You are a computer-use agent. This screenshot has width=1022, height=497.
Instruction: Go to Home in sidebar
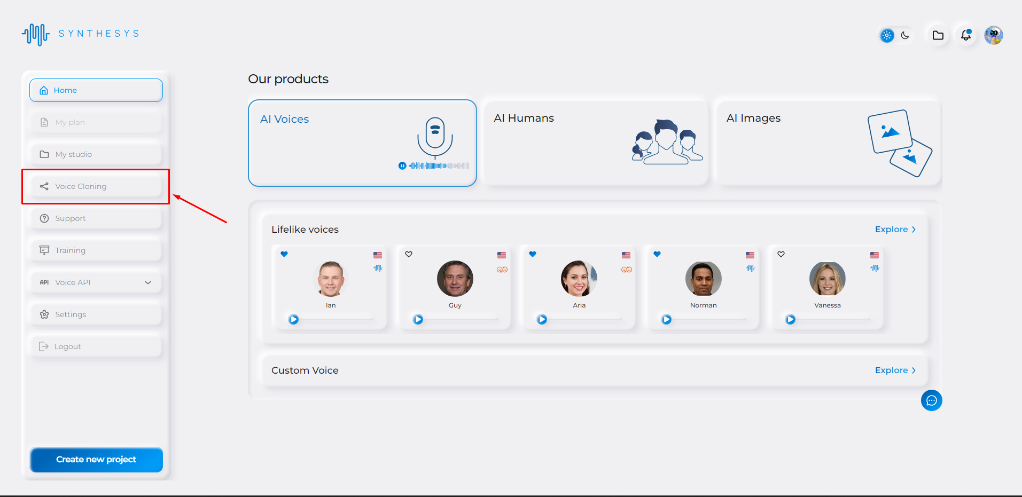(96, 90)
